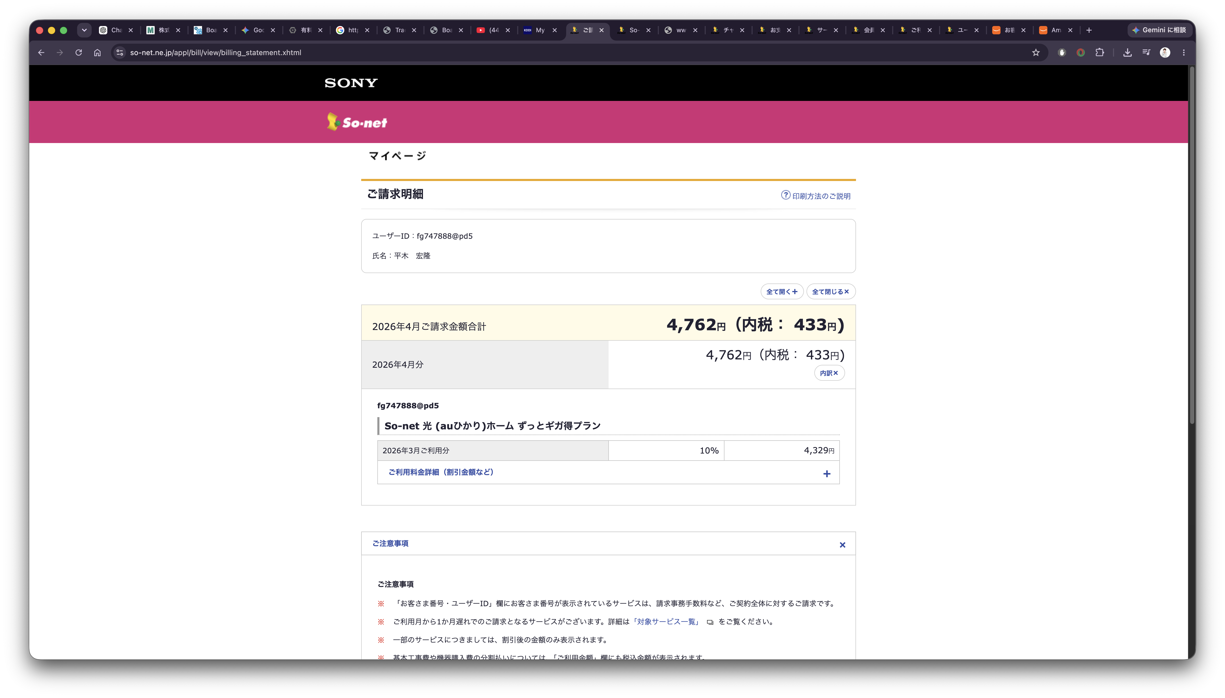Switch to the So- tab
1225x698 pixels.
629,30
